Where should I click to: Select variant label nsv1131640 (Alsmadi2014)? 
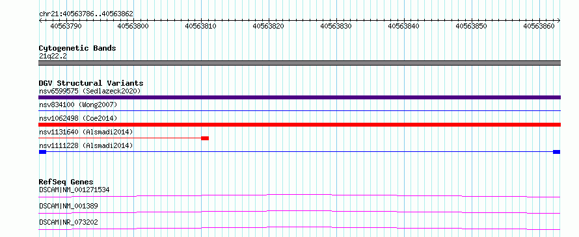[86, 132]
